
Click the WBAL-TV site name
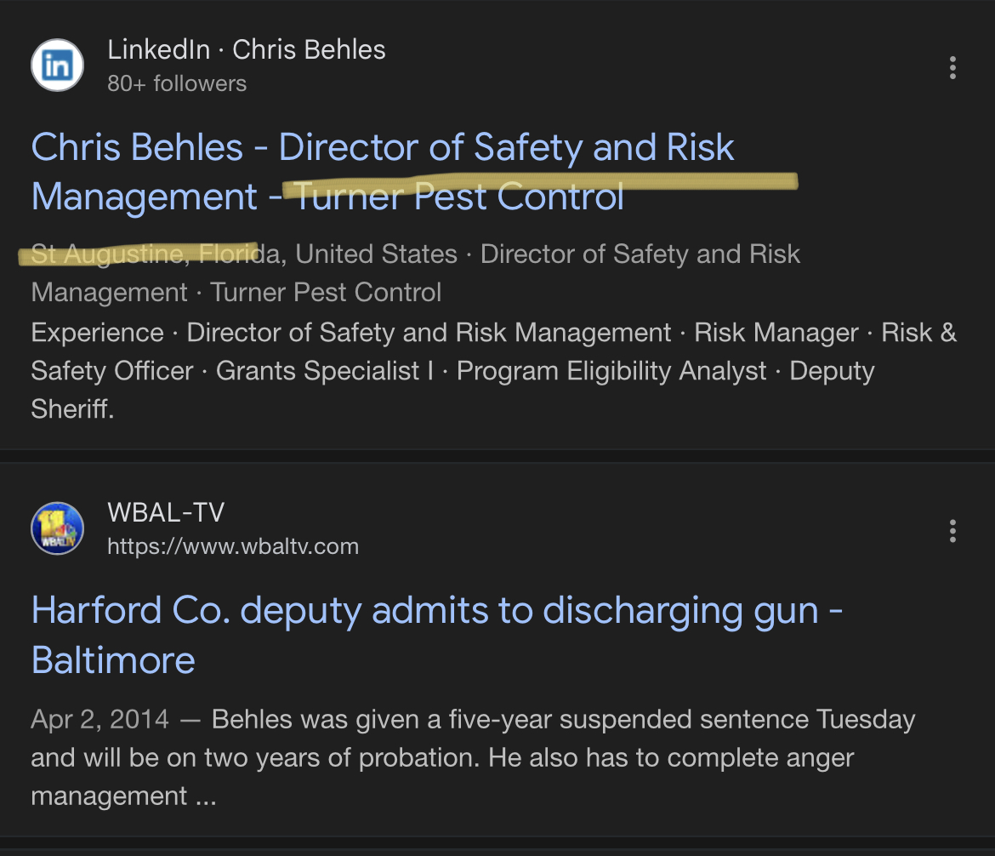166,512
